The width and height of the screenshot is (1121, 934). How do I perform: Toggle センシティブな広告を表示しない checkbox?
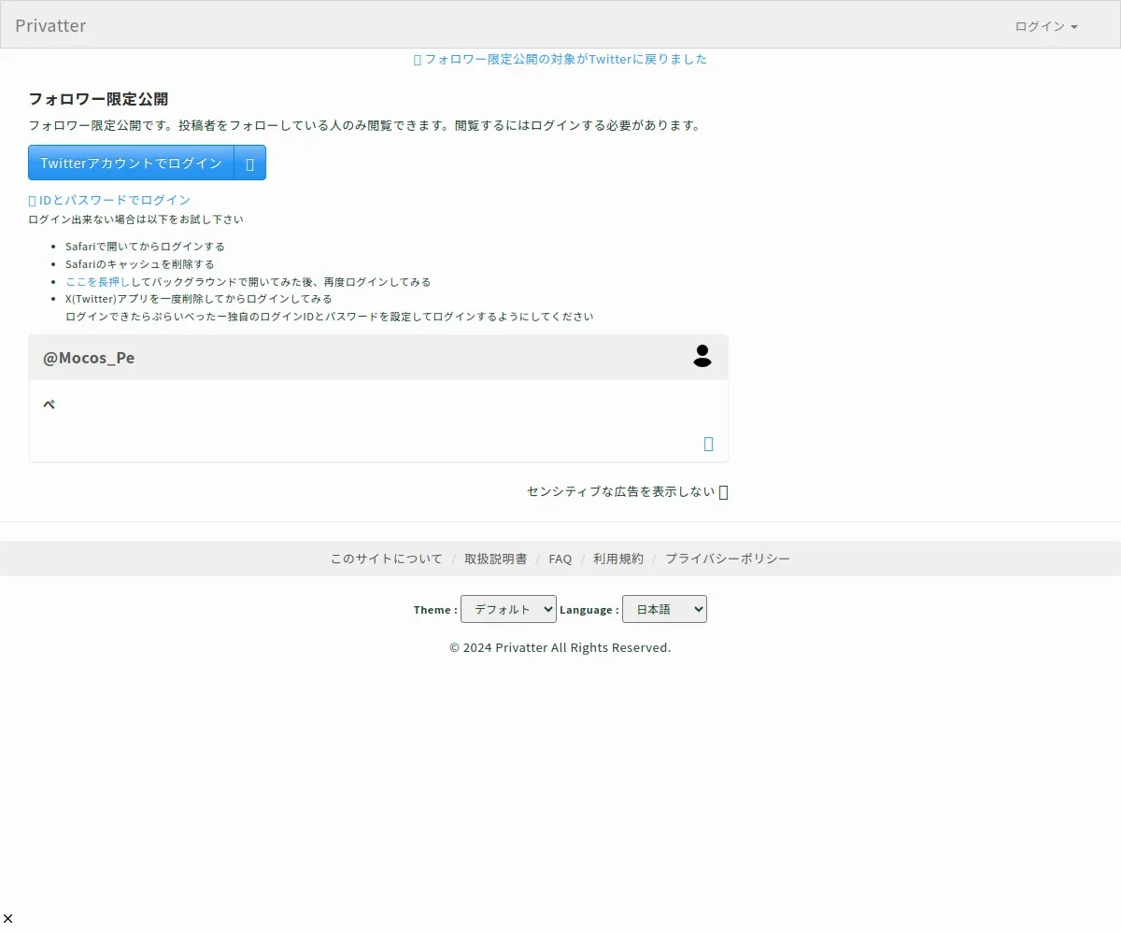[723, 492]
